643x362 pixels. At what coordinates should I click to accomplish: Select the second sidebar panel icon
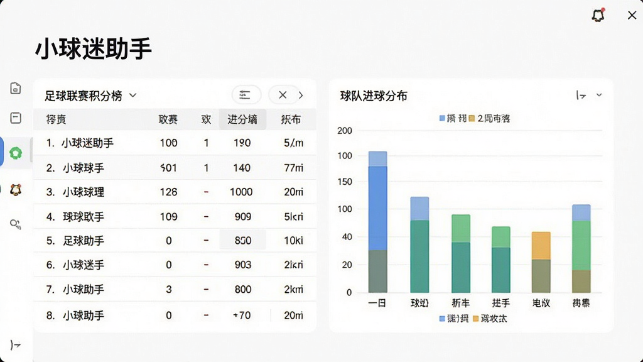[16, 118]
